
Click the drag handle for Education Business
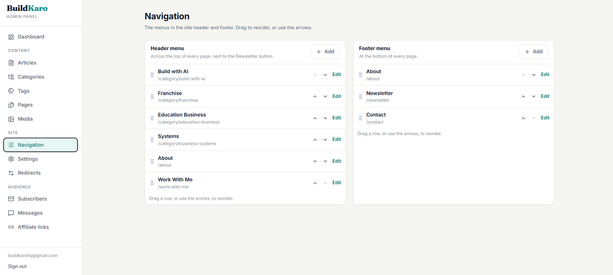[x=152, y=118]
